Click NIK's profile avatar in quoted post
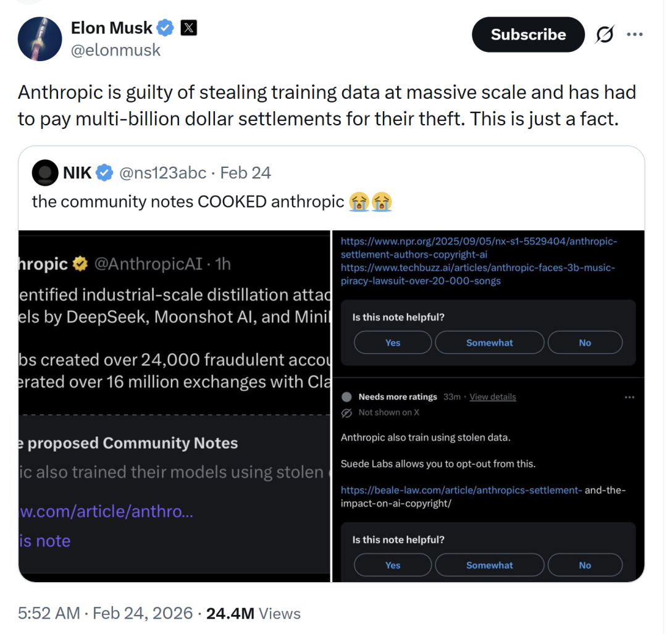Screen dimensions: 667x634 click(x=44, y=173)
